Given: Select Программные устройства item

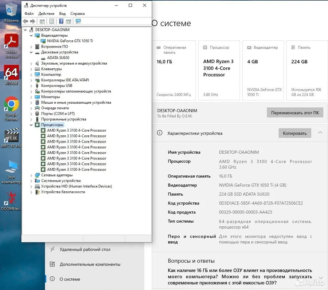Looking at the screenshot, I should pyautogui.click(x=64, y=119).
